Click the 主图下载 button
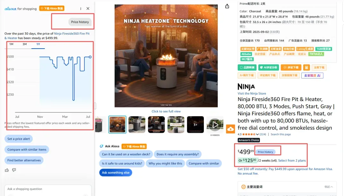The image size is (344, 196). pyautogui.click(x=319, y=67)
